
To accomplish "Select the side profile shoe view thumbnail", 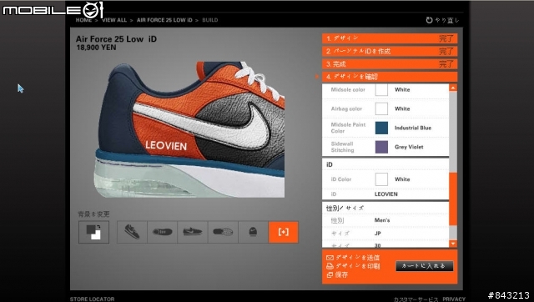I will point(193,232).
